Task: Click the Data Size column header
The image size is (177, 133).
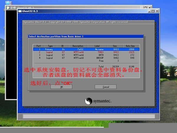Action: coord(130,46)
